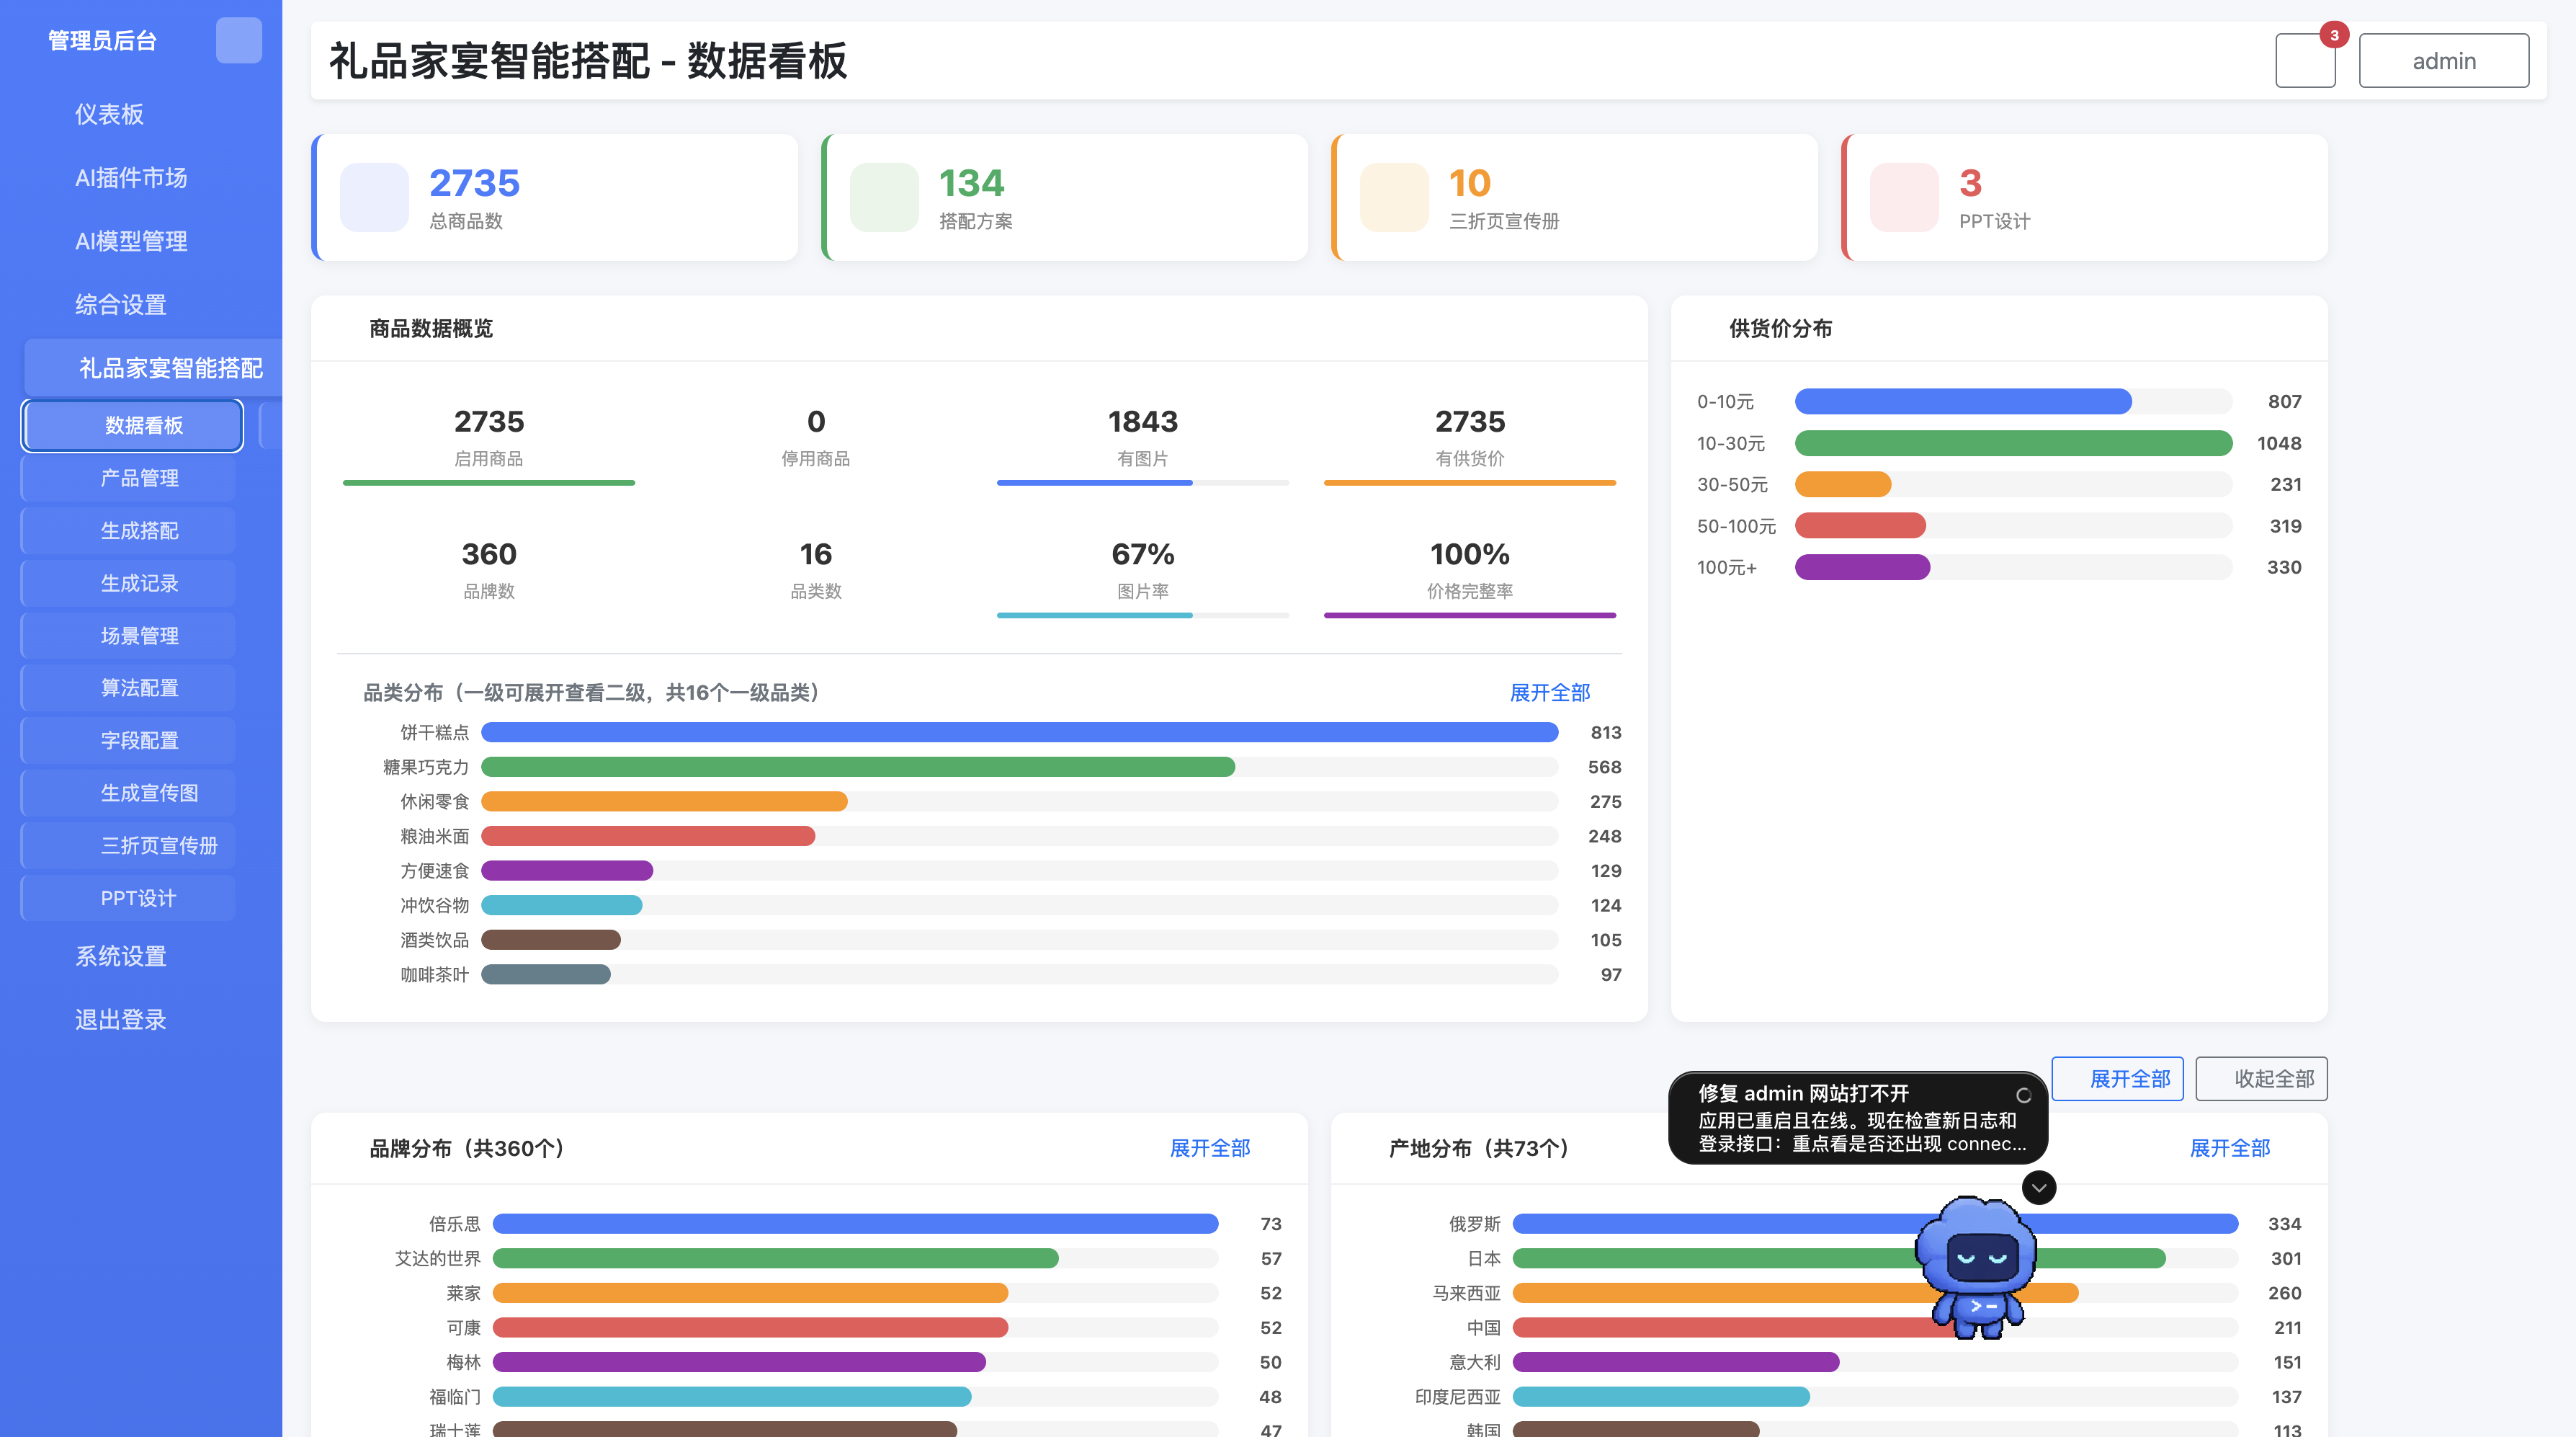Expand the 咖啡茶叶 category row
Image resolution: width=2576 pixels, height=1437 pixels.
tap(992, 974)
